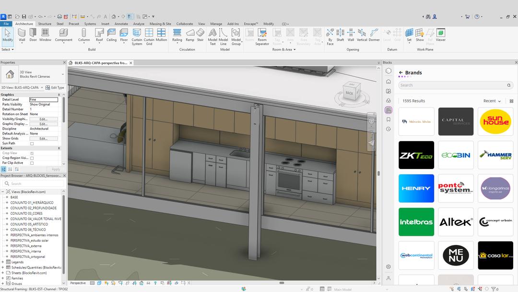518x292 pixels.
Task: Click the ViewCube BACK face
Action: (349, 93)
